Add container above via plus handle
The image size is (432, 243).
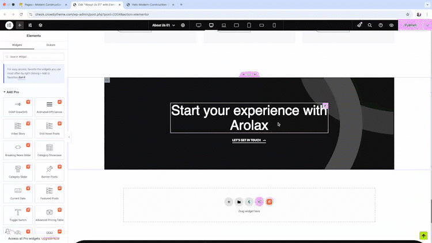pos(244,75)
